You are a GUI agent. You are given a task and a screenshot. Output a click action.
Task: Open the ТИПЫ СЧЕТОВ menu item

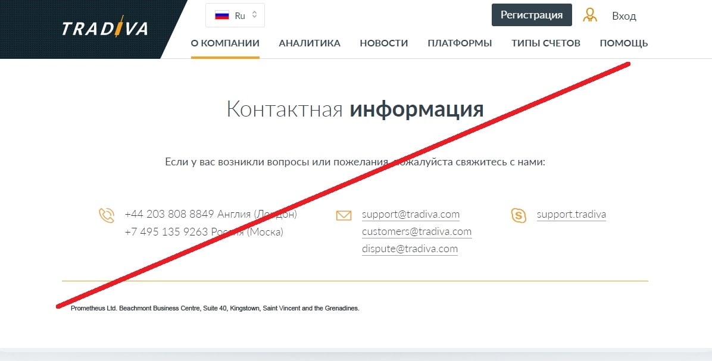(x=546, y=43)
